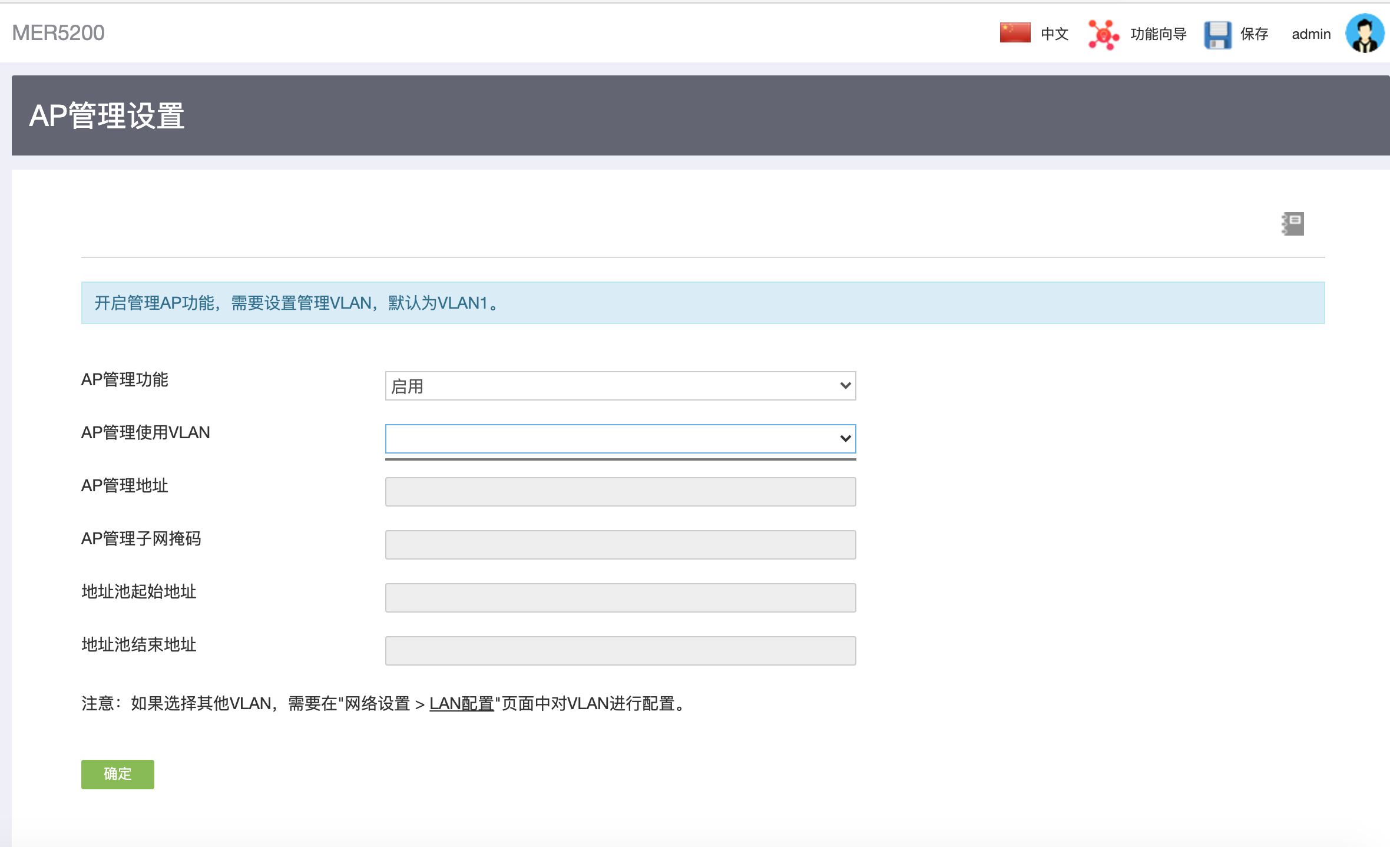Image resolution: width=1390 pixels, height=847 pixels.
Task: Click the admin username text
Action: click(1311, 34)
